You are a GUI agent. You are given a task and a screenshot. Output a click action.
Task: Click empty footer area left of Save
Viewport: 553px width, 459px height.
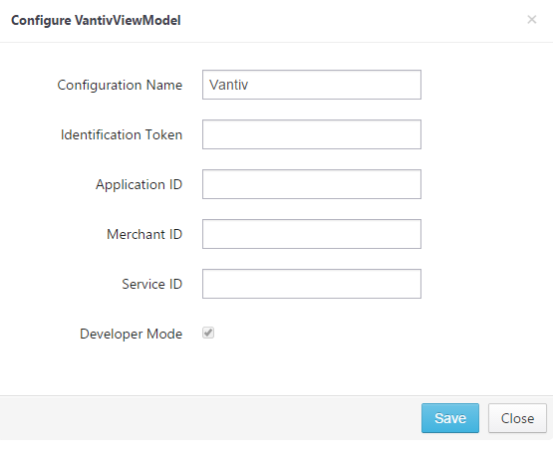pos(211,418)
